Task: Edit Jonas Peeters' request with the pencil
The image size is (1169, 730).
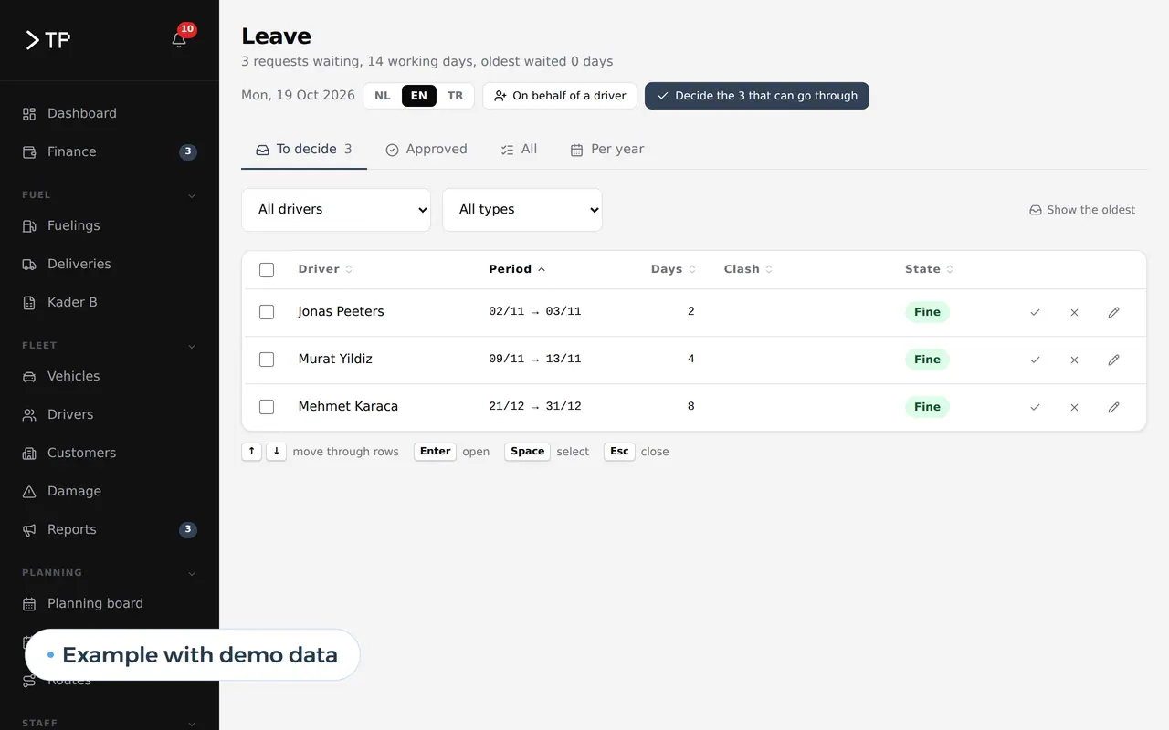Action: tap(1113, 312)
